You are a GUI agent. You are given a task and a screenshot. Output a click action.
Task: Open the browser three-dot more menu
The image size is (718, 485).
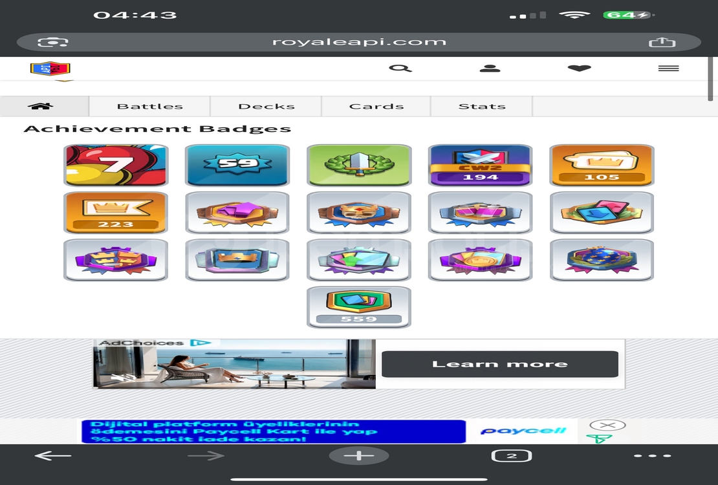653,456
